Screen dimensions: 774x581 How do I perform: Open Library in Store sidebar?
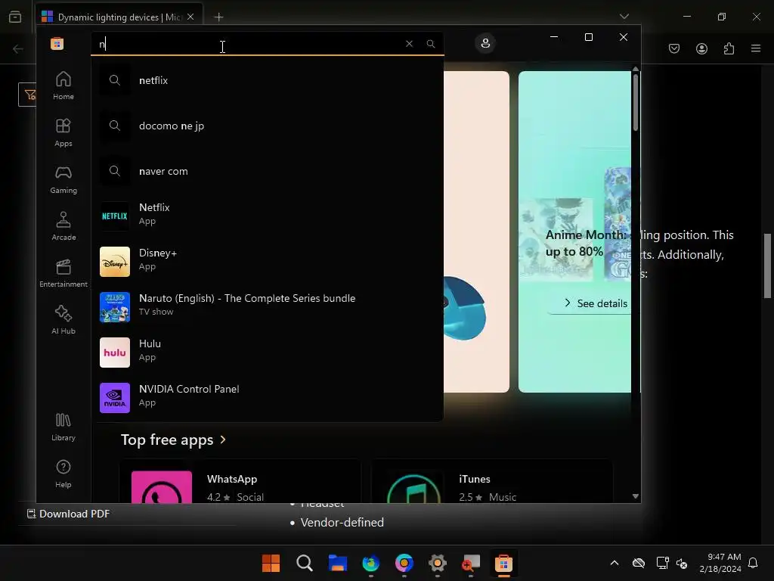(63, 427)
